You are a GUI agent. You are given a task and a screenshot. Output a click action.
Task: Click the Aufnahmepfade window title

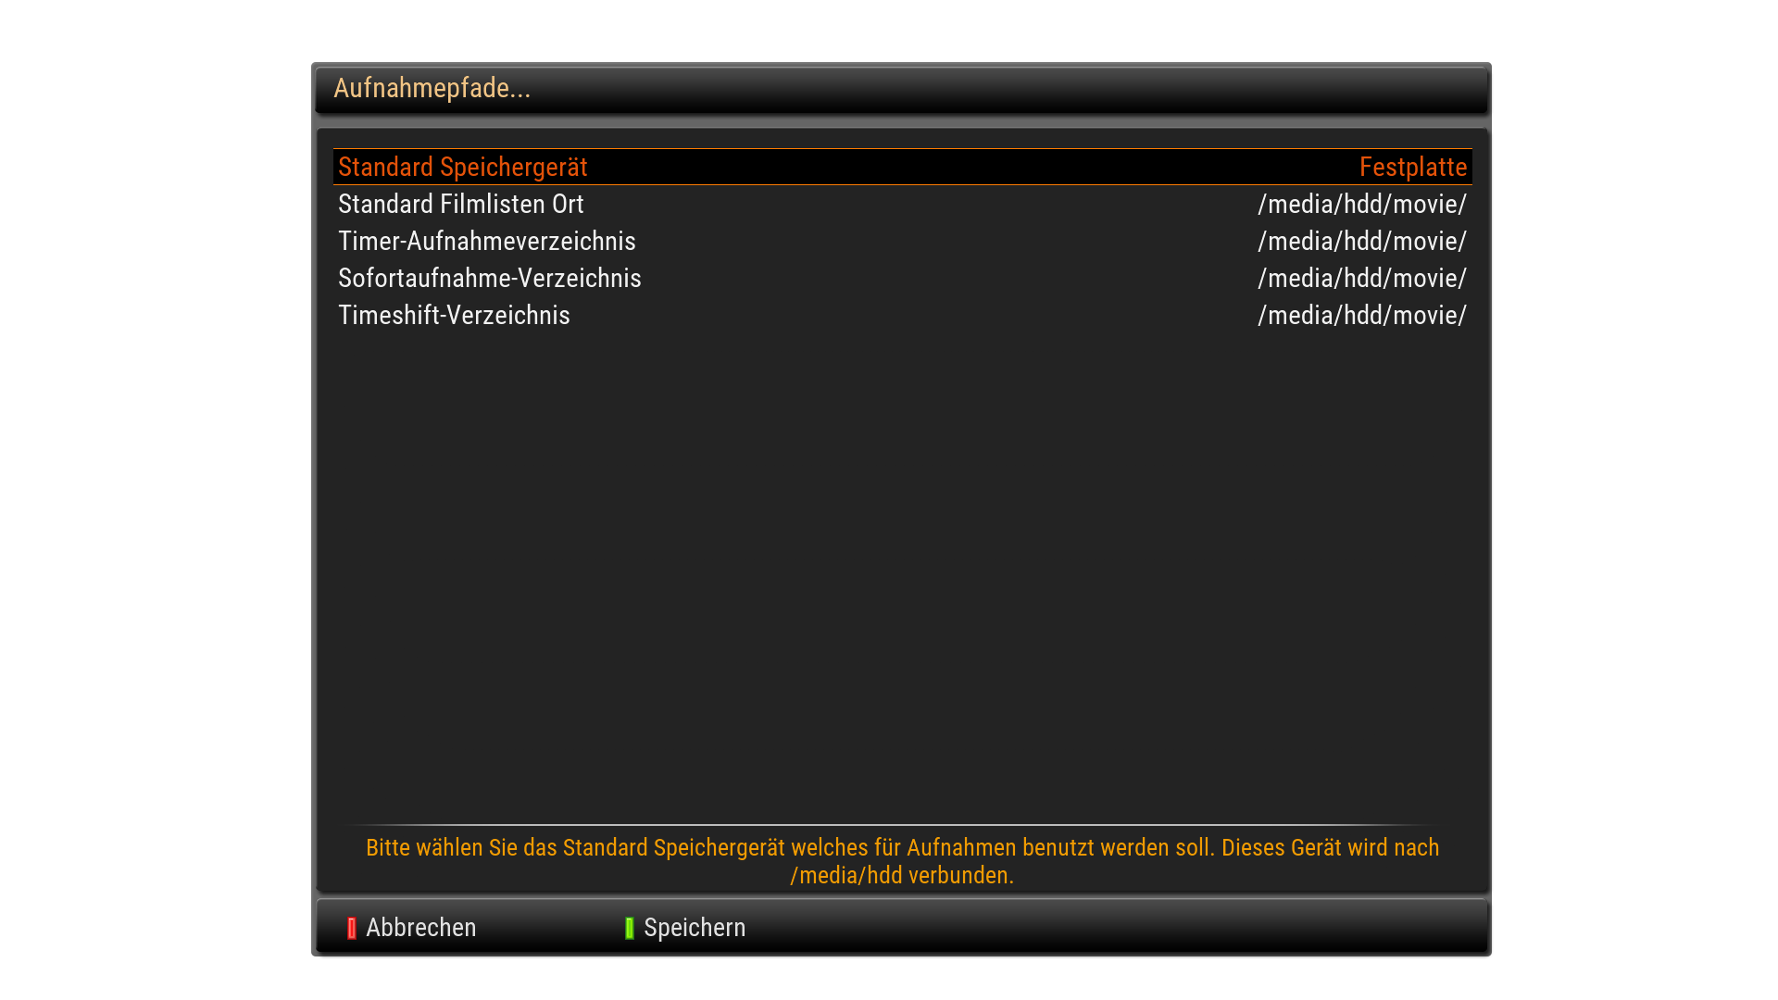point(432,88)
